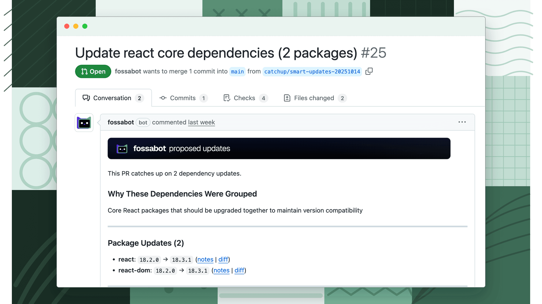Viewport: 542px width, 304px height.
Task: Click react's new version 18.3.1
Action: pos(182,260)
